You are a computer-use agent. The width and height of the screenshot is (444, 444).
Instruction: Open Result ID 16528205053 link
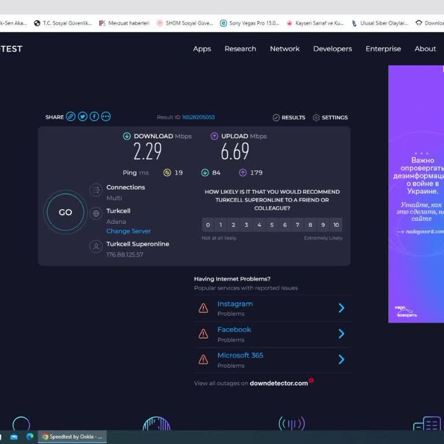coord(198,117)
